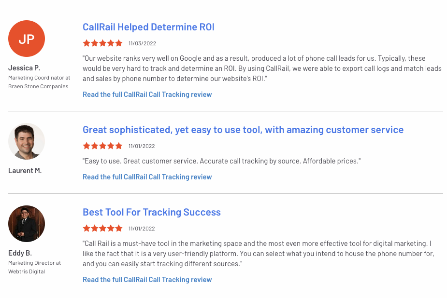Open the 'Best Tool For Tracking Success' review
447x298 pixels.
coord(152,212)
